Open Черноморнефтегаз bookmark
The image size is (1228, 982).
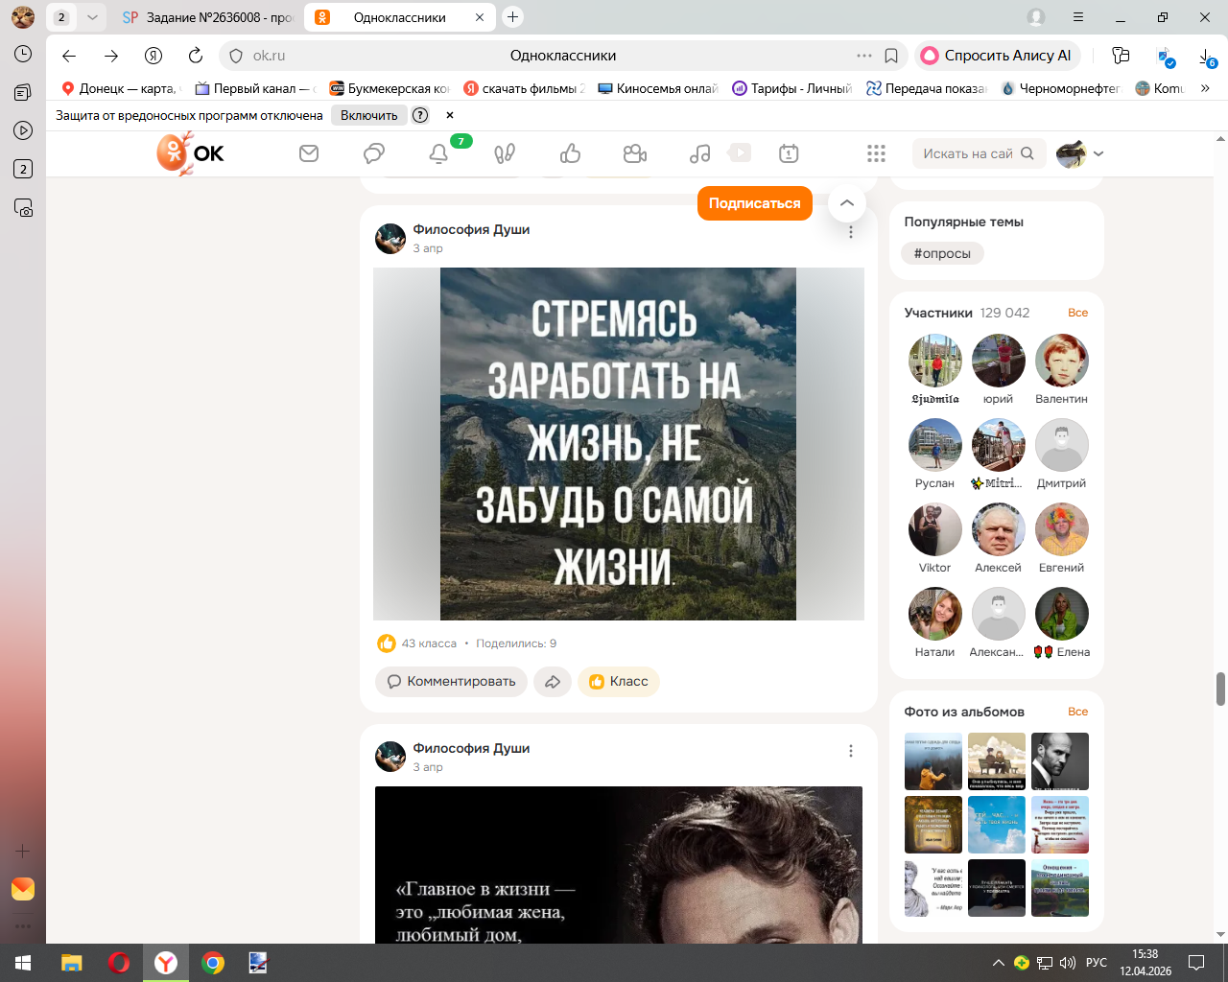coord(1061,88)
